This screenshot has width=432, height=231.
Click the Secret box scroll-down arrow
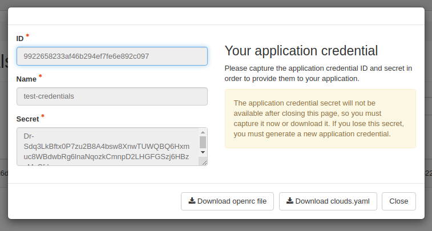click(203, 153)
